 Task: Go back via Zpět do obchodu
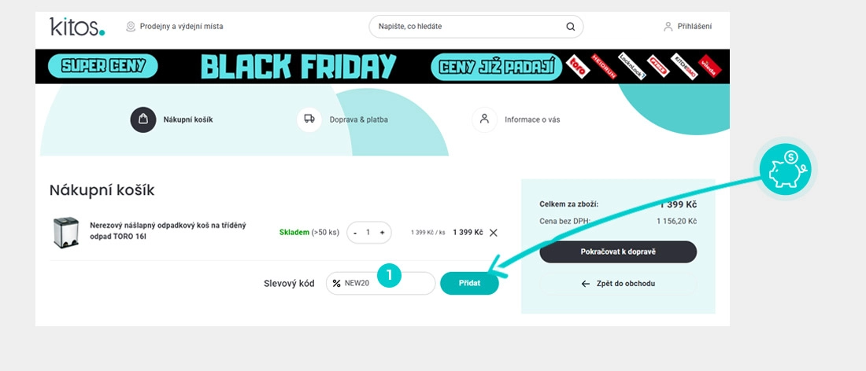618,284
